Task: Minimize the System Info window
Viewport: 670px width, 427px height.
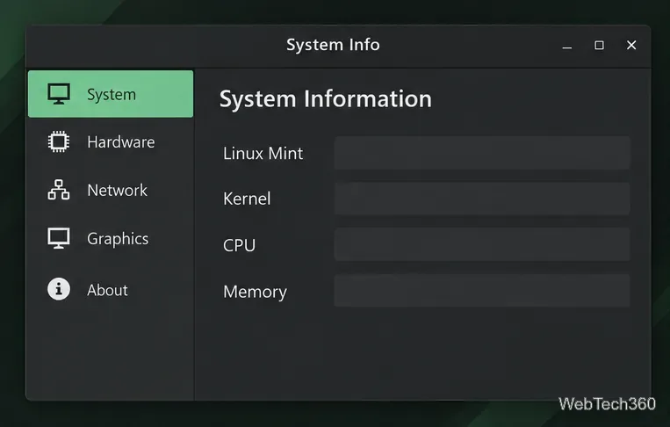Action: tap(567, 46)
